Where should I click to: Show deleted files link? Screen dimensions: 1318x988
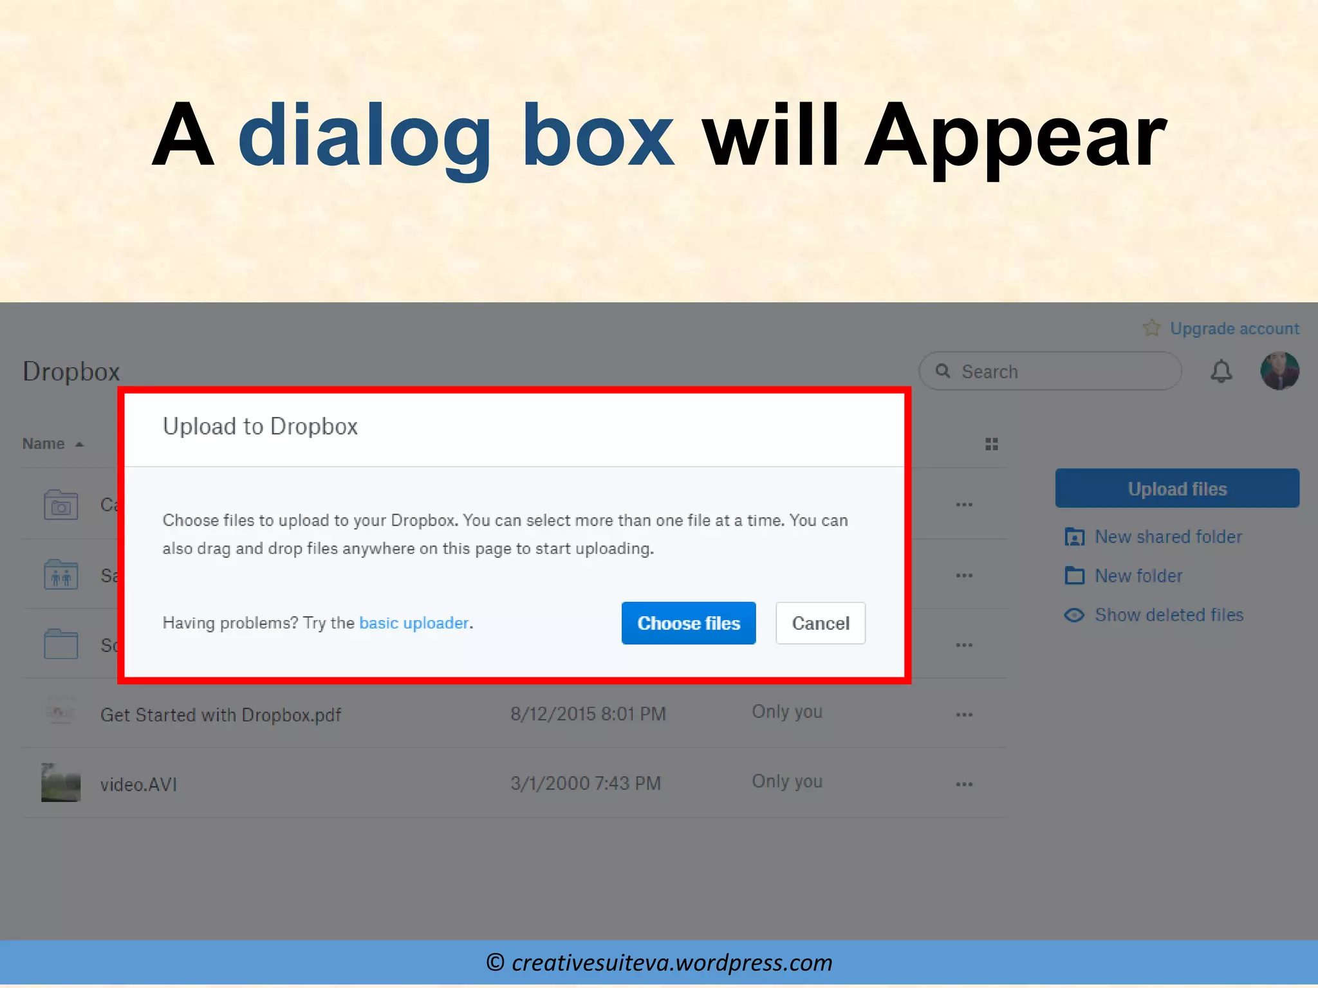(1169, 615)
